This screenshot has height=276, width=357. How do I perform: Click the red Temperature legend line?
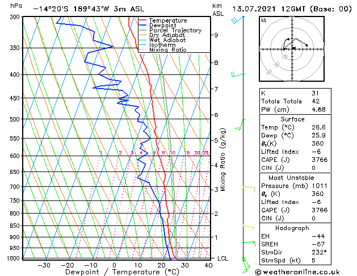[144, 20]
